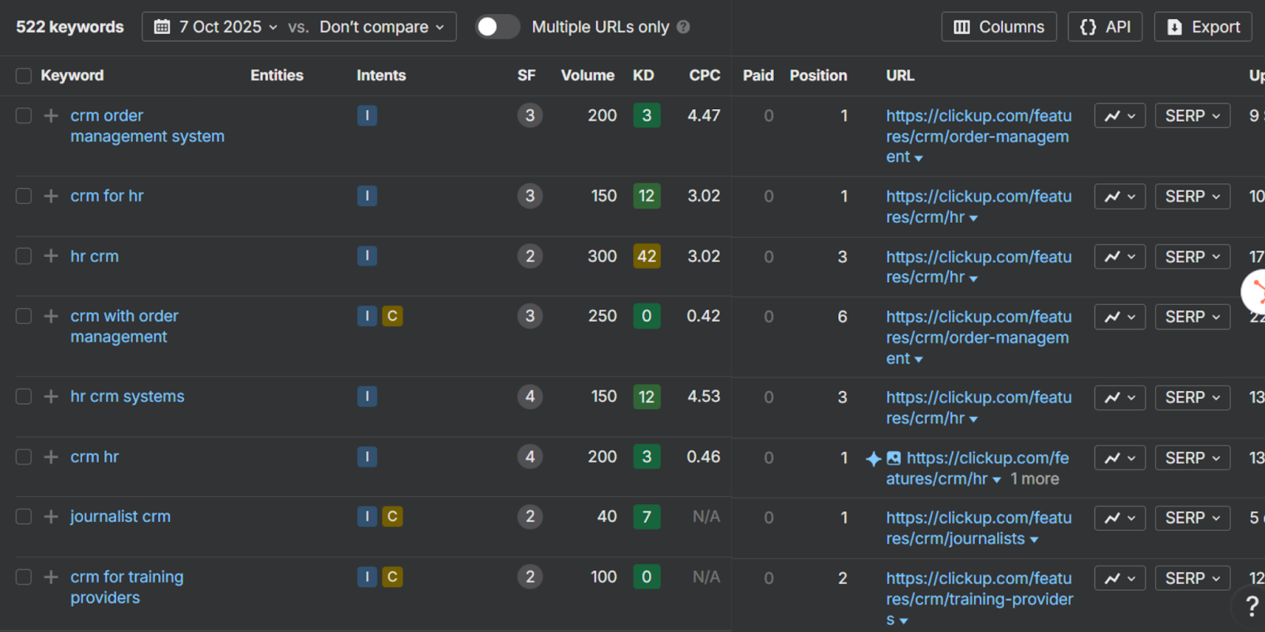Click the API button
The width and height of the screenshot is (1265, 632).
1105,27
